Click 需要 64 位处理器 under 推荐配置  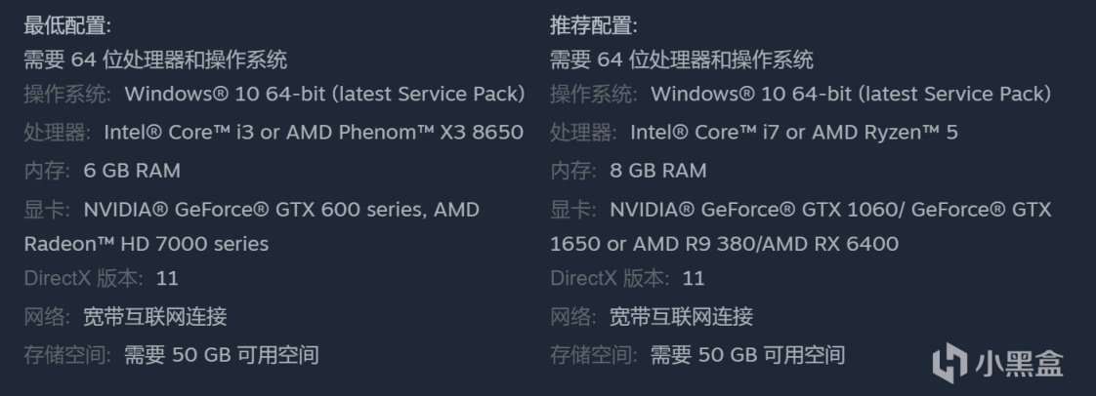click(x=681, y=59)
